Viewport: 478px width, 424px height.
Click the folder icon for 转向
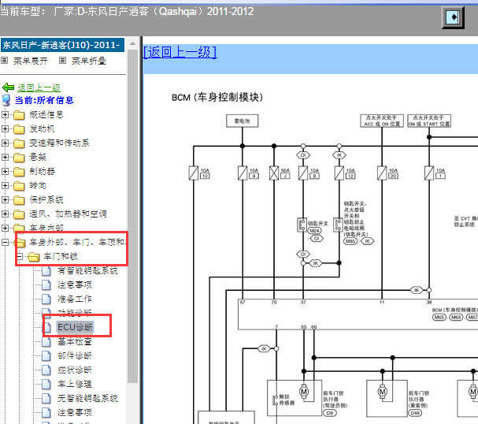19,185
